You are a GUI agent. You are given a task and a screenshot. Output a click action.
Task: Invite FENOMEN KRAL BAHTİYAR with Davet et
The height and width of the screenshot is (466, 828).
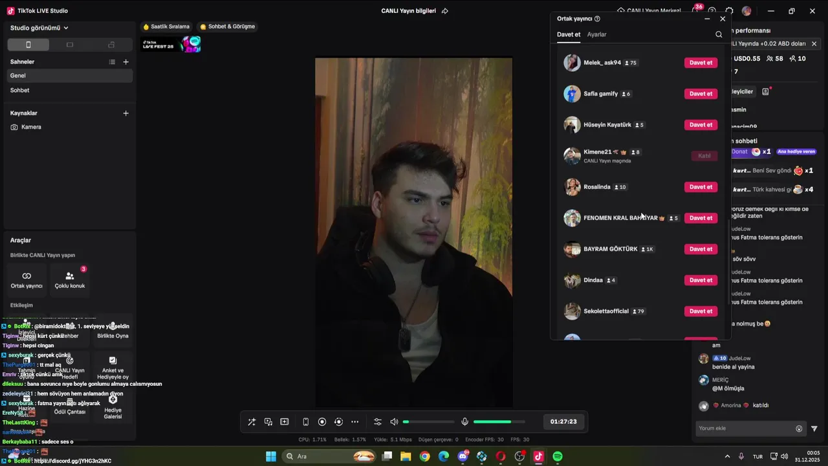[701, 218]
